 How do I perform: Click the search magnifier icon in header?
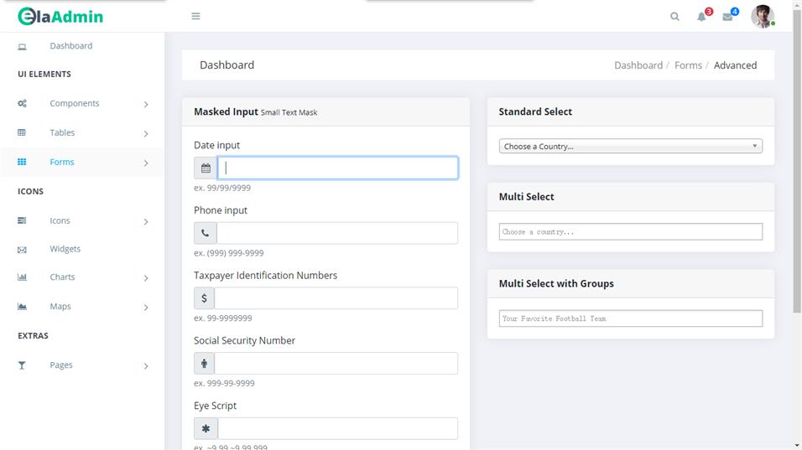tap(674, 17)
